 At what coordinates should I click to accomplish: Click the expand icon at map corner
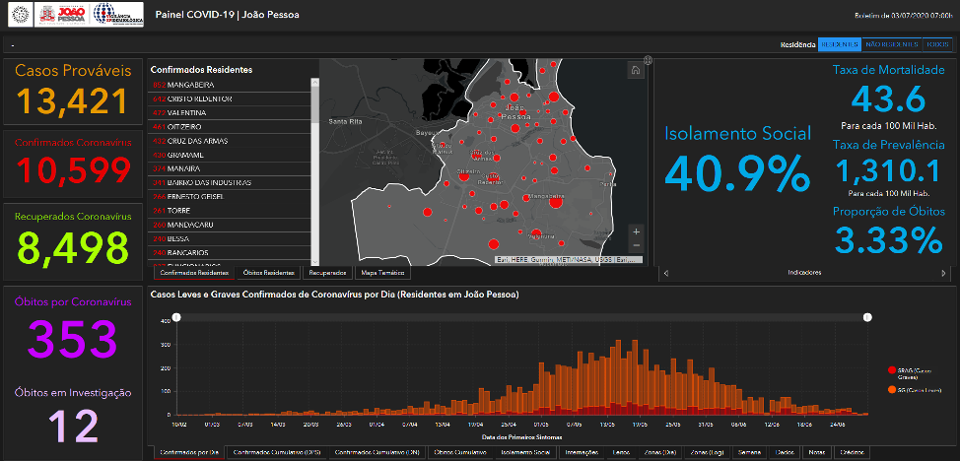[647, 60]
